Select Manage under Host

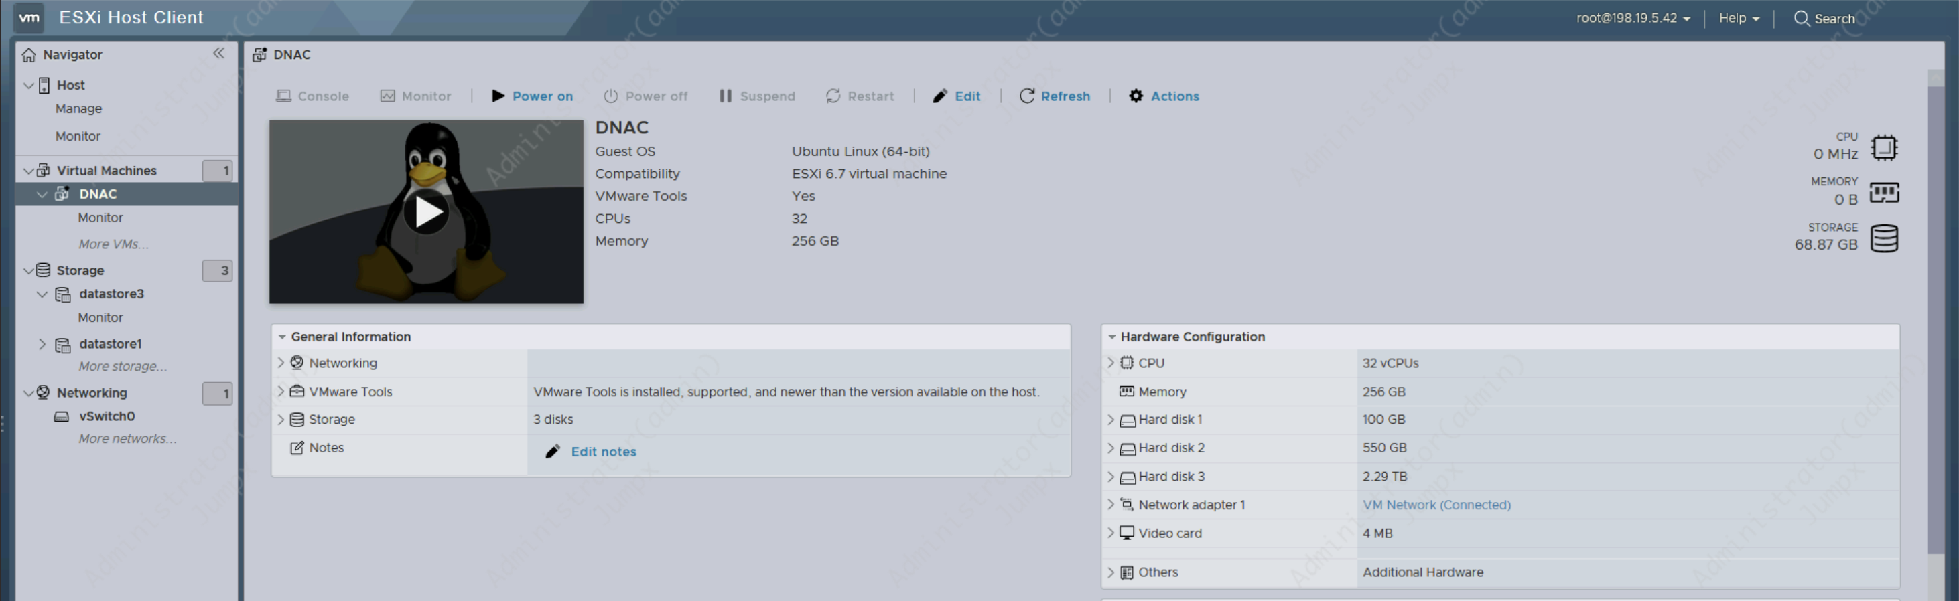tap(78, 108)
